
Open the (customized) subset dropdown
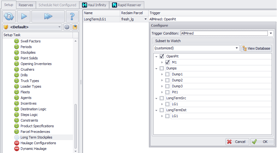coord(237,48)
